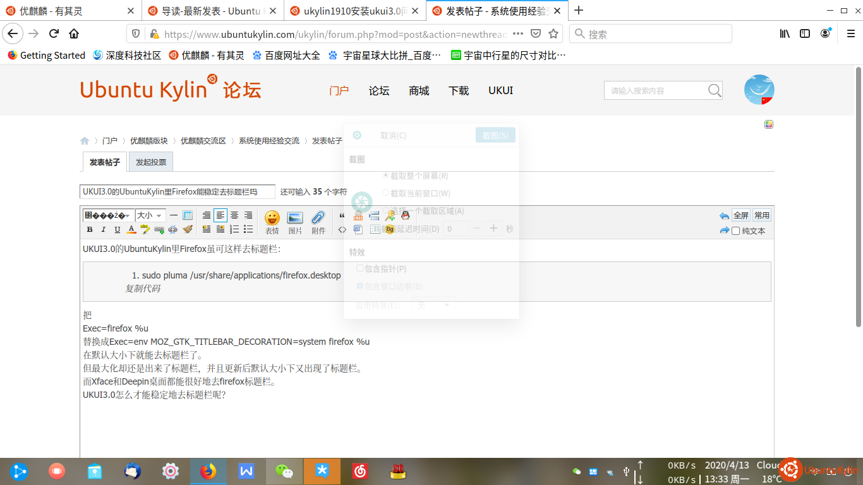Switch to the 优麒麟 - 有其灵 browser tab

click(x=71, y=11)
